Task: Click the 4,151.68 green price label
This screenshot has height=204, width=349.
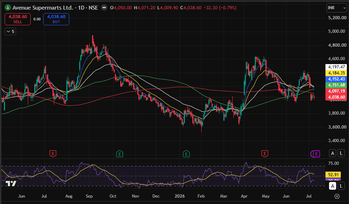Action: [336, 85]
